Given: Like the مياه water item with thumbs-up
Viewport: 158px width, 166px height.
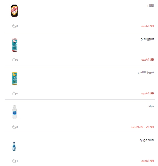Looking at the screenshot, I should pyautogui.click(x=14, y=127).
